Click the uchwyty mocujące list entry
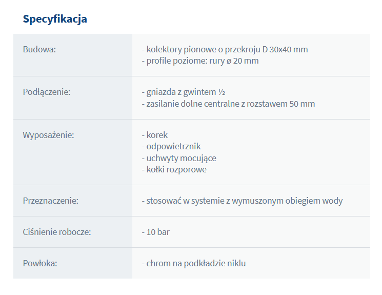 [179, 158]
